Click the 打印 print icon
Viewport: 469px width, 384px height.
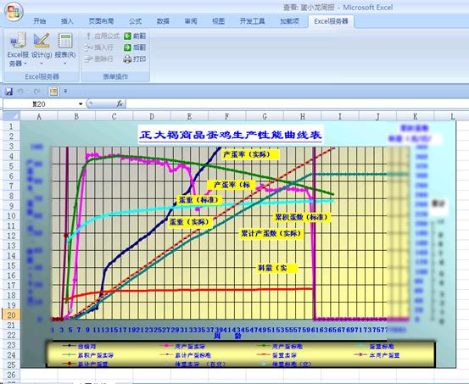click(128, 59)
